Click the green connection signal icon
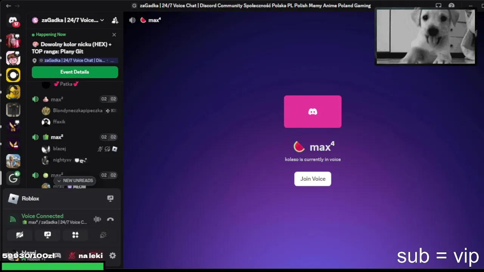The height and width of the screenshot is (272, 484). coord(13,219)
